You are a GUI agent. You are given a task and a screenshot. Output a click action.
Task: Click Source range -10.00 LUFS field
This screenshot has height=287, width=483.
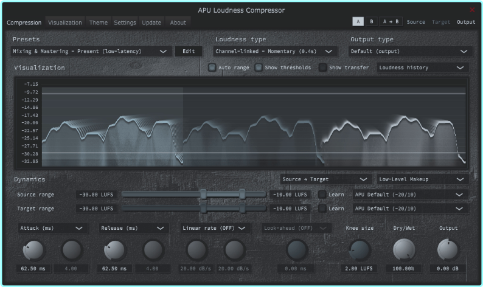point(290,195)
